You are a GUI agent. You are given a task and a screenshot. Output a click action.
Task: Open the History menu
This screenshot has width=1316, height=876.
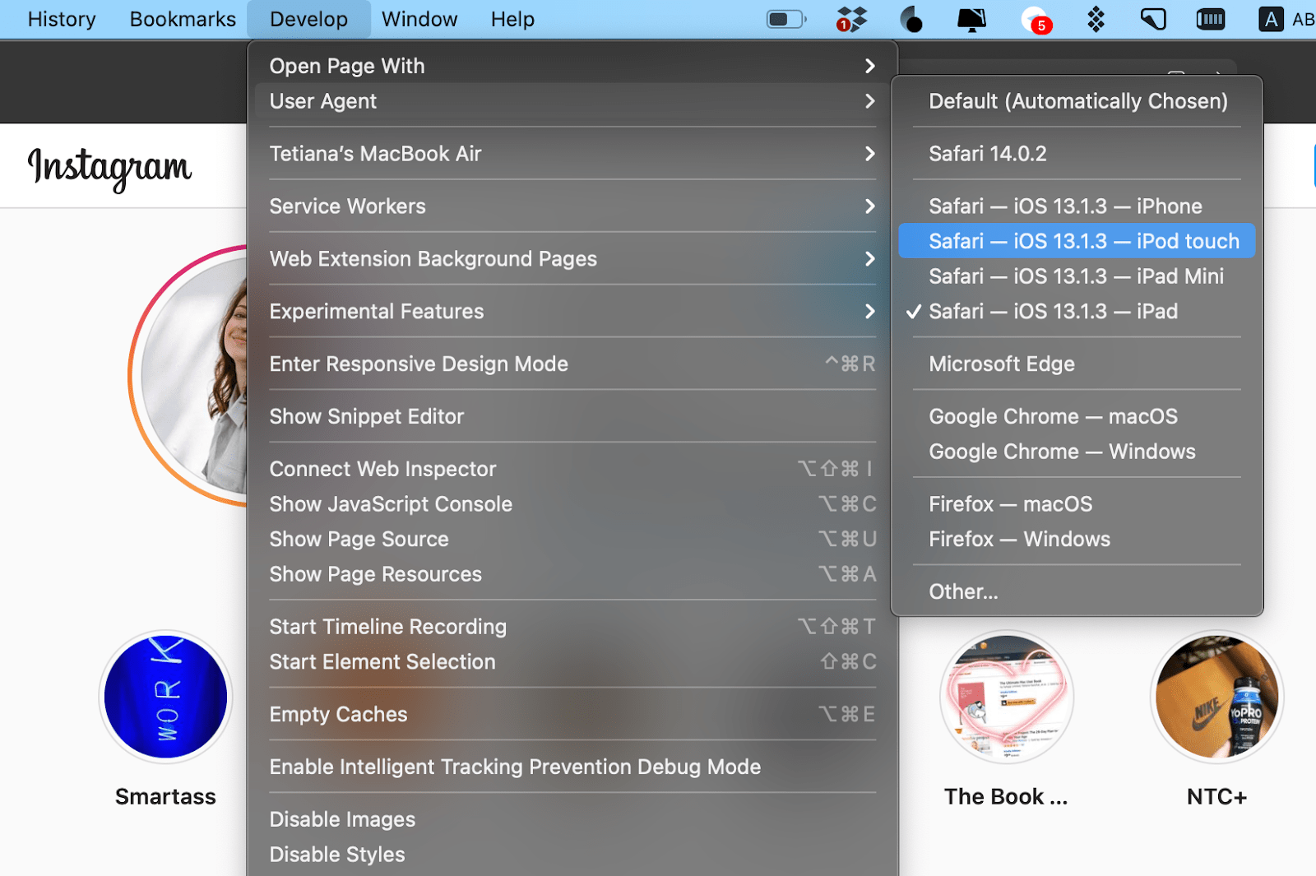tap(62, 19)
